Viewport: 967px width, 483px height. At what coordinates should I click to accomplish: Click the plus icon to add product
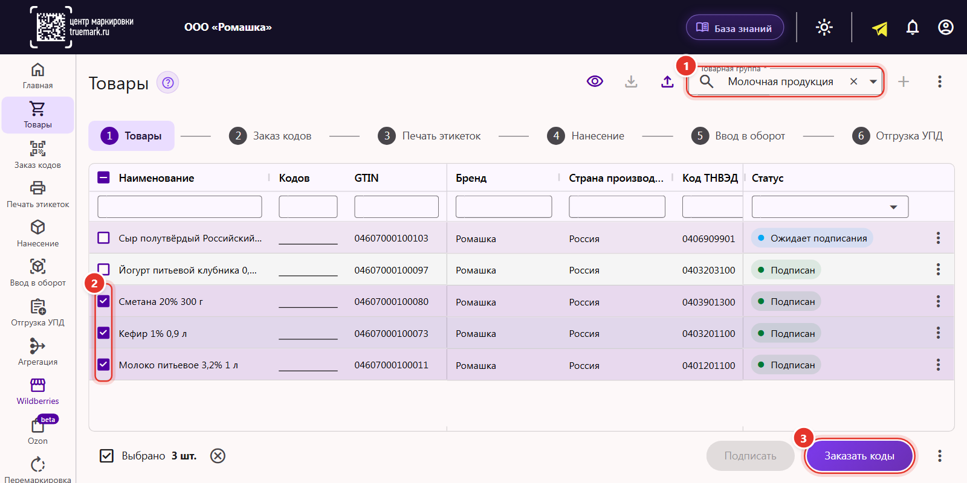(x=904, y=82)
